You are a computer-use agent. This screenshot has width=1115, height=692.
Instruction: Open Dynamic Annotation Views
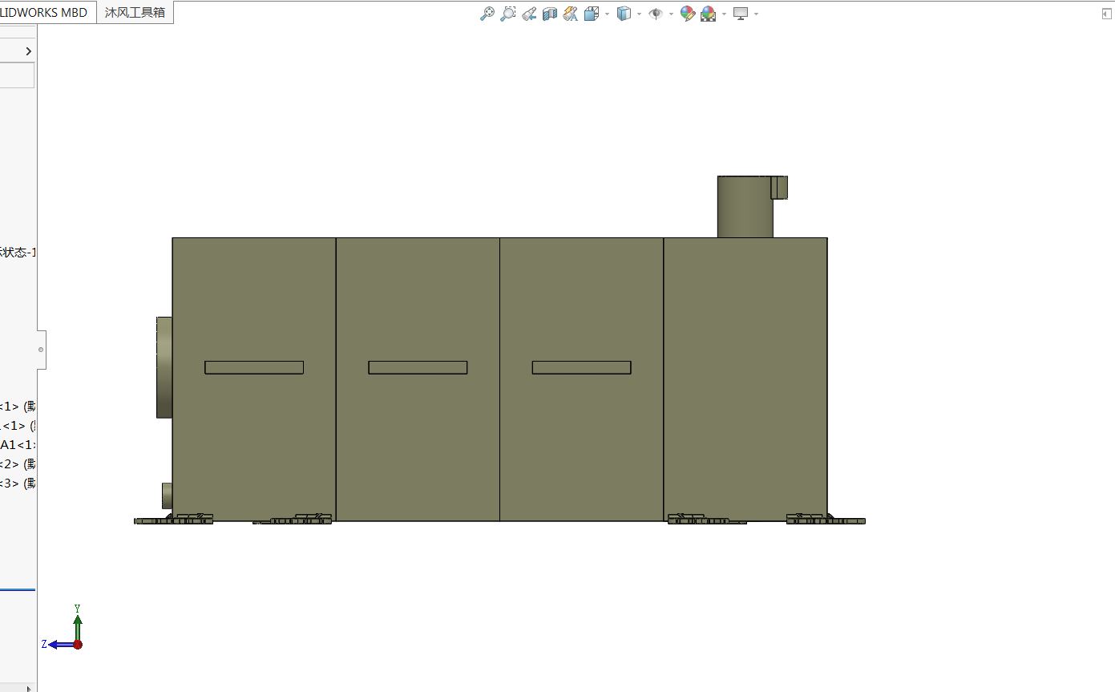pyautogui.click(x=570, y=14)
